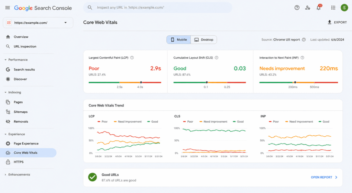This screenshot has width=352, height=193.
Task: Click the Core Web Vitals gauge icon
Action: 8,153
